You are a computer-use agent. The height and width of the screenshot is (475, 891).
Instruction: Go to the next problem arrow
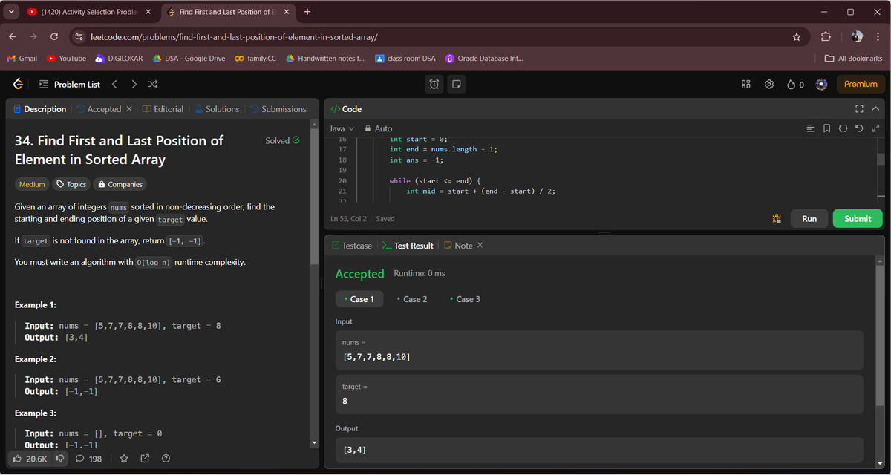coord(134,84)
